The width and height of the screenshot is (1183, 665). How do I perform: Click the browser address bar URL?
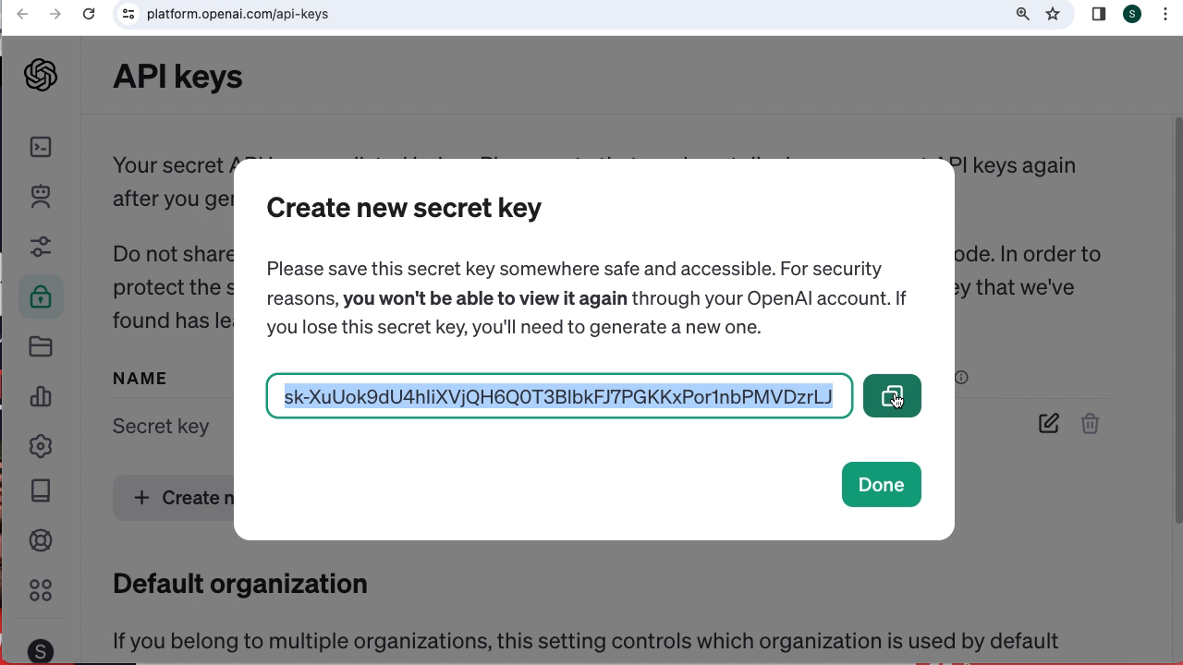tap(238, 14)
